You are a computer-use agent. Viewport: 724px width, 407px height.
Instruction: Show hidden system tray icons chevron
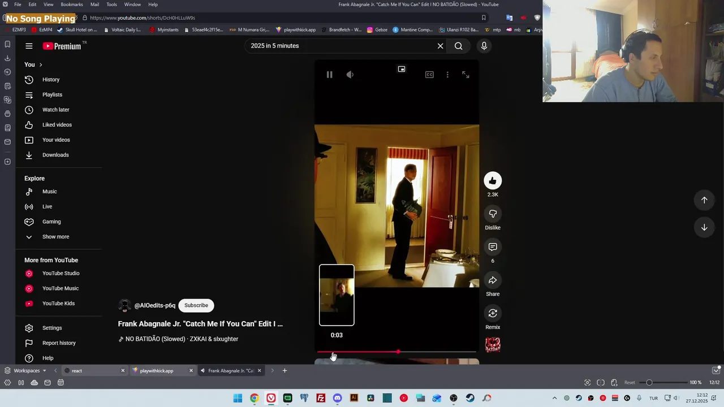coord(554,398)
